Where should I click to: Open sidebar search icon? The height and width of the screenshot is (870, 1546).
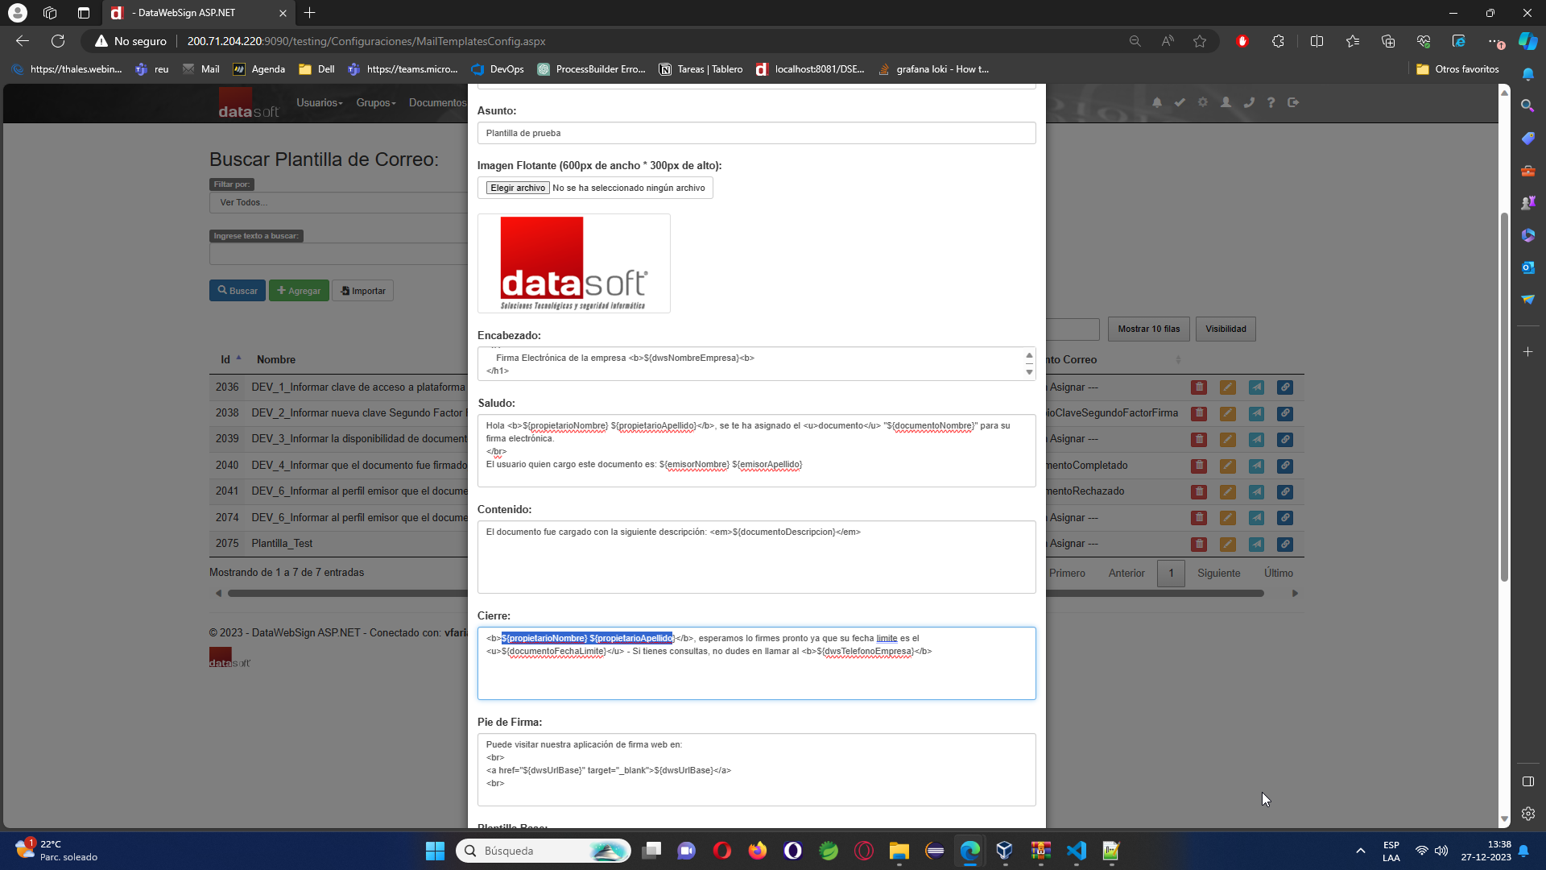pyautogui.click(x=1527, y=106)
